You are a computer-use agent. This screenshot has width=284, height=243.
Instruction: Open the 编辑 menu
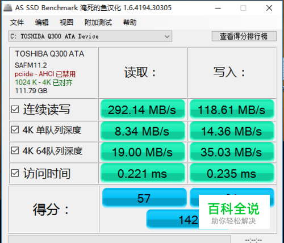click(42, 23)
